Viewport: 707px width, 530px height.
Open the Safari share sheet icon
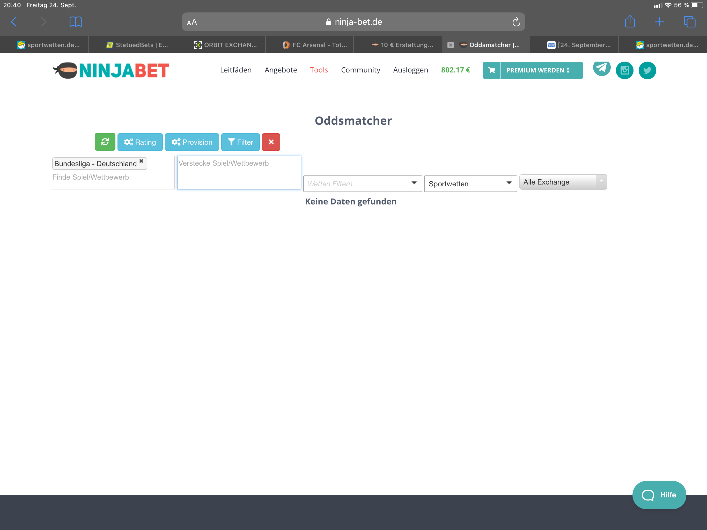(630, 21)
